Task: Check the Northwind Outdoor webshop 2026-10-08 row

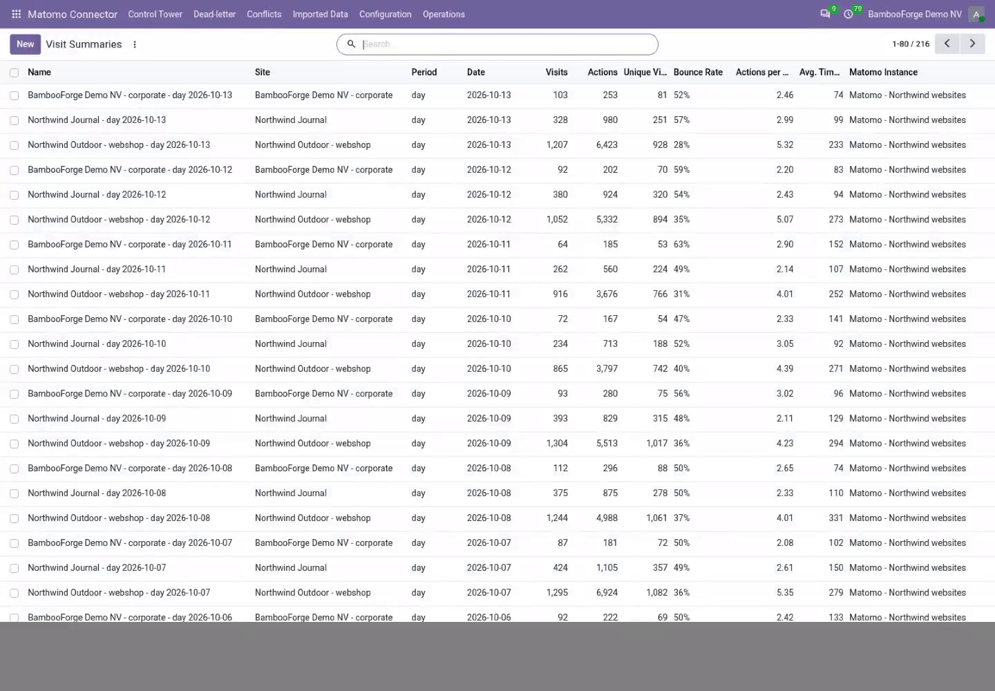Action: 14,518
